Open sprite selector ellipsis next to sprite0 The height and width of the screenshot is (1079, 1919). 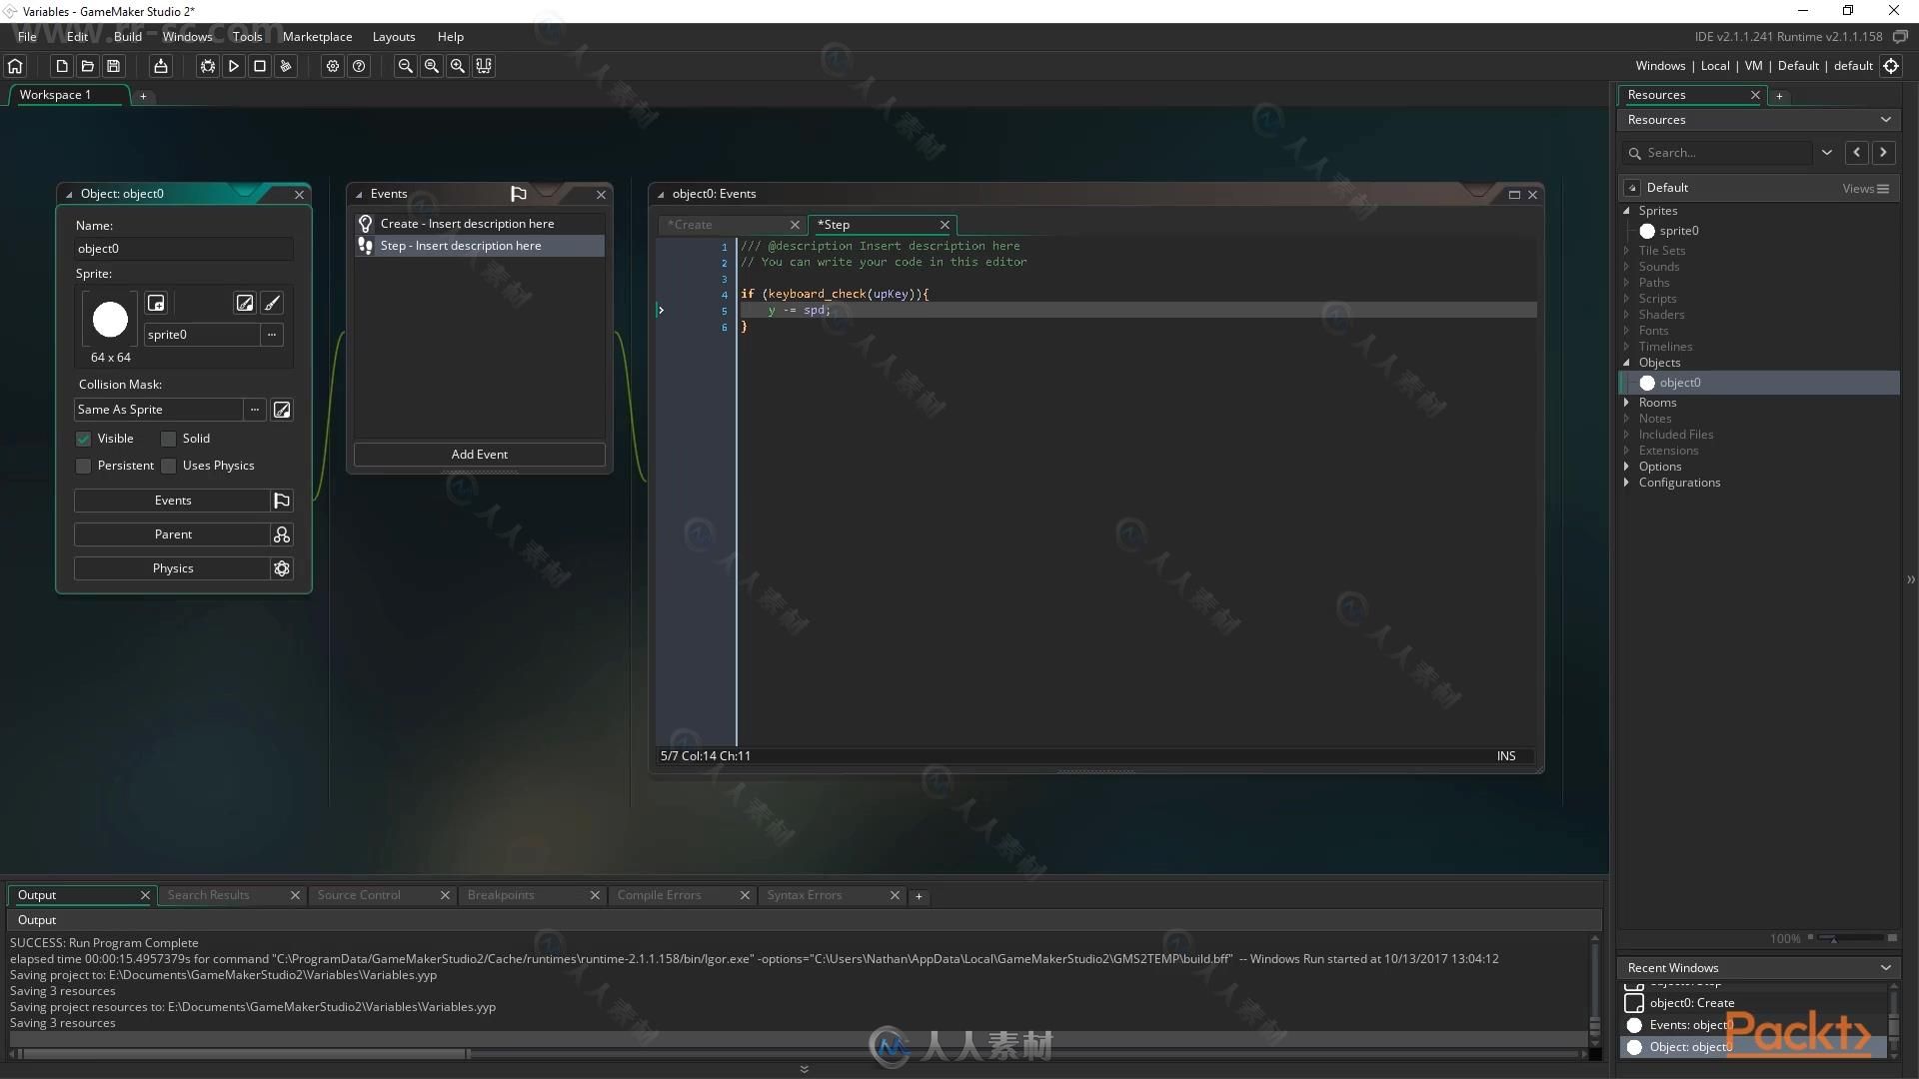click(272, 335)
